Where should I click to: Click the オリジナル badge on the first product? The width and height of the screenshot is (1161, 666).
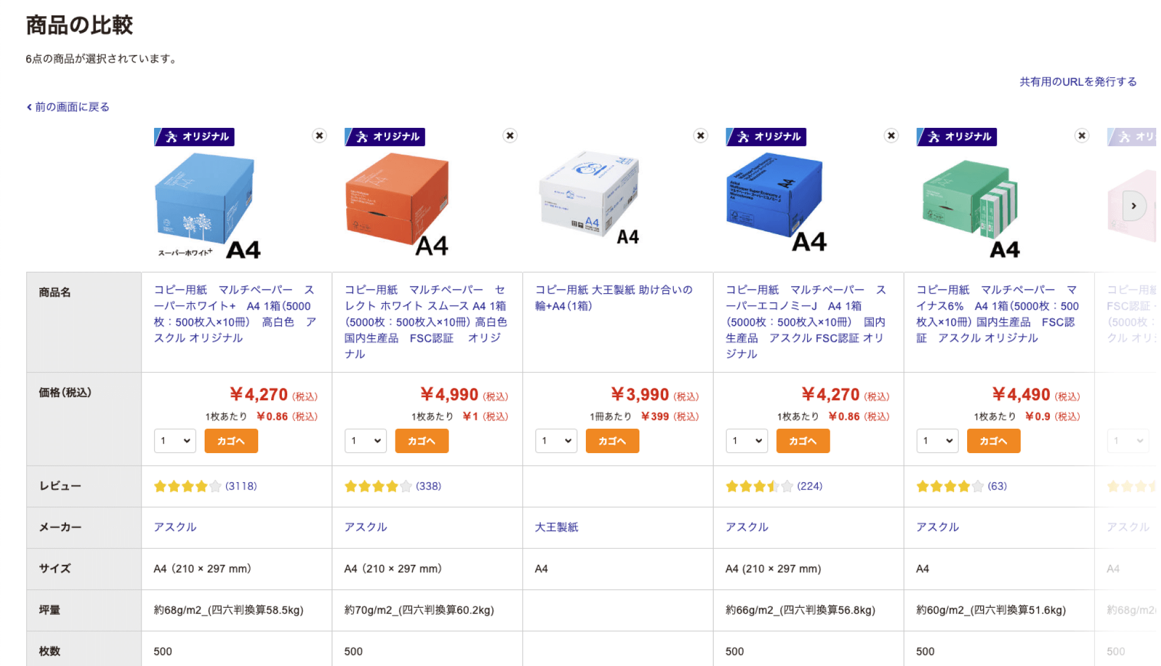pyautogui.click(x=194, y=137)
